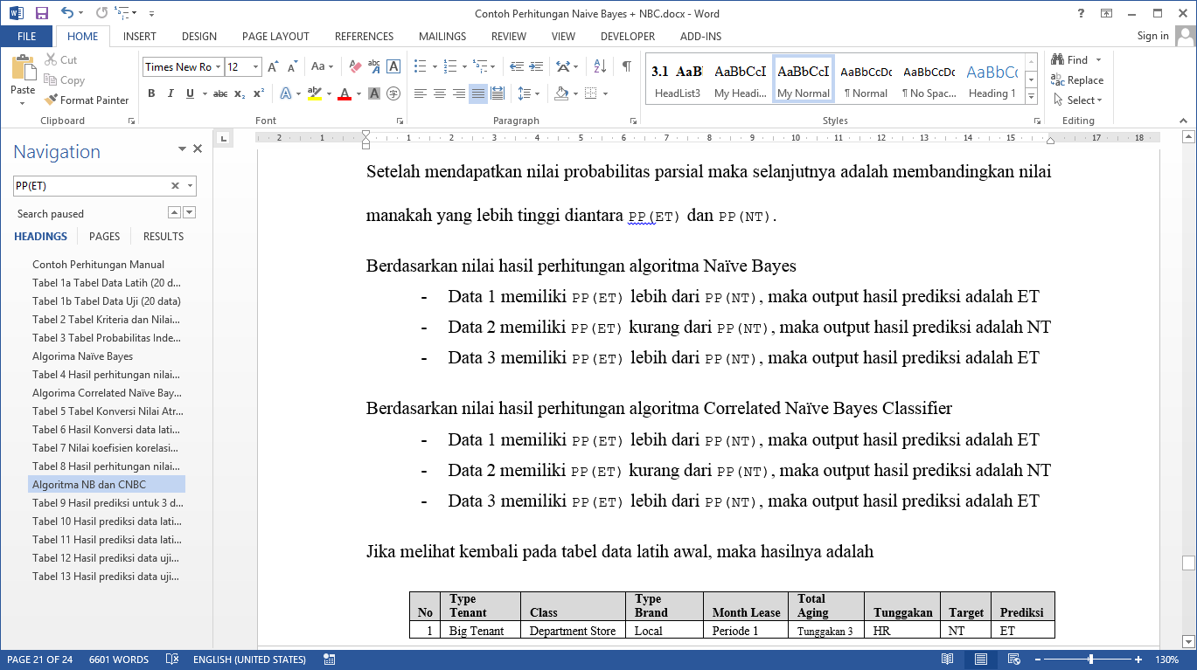Toggle Justify paragraph alignment
Viewport: 1197px width, 670px height.
tap(478, 93)
